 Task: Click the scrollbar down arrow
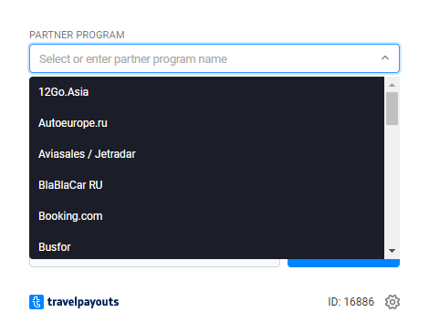click(x=392, y=251)
